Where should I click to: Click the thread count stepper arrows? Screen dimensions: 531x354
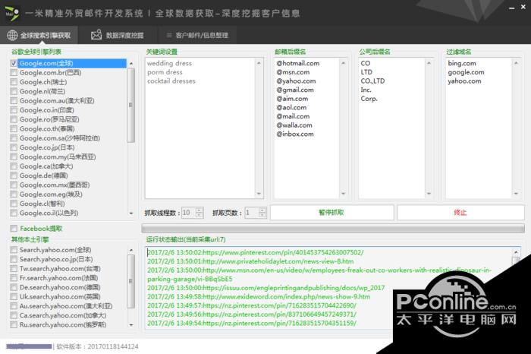199,213
